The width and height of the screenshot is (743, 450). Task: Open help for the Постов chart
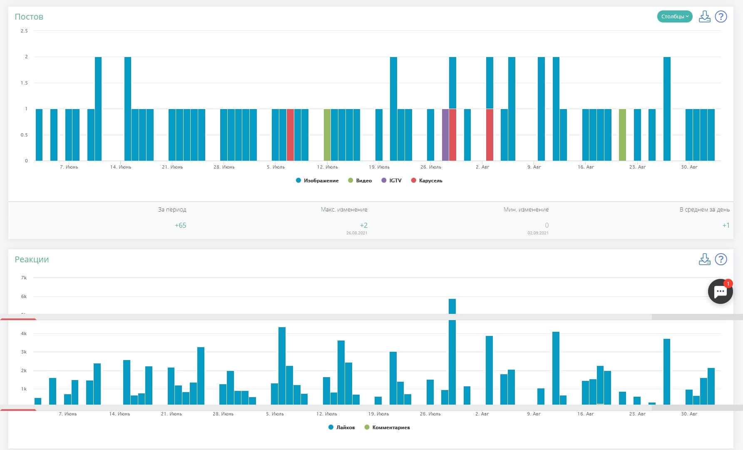[x=721, y=17]
